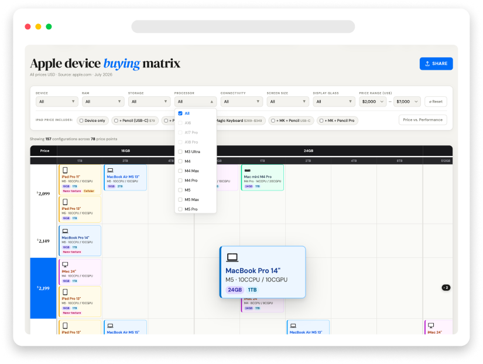Click the 8TB storage subheader

point(399,161)
